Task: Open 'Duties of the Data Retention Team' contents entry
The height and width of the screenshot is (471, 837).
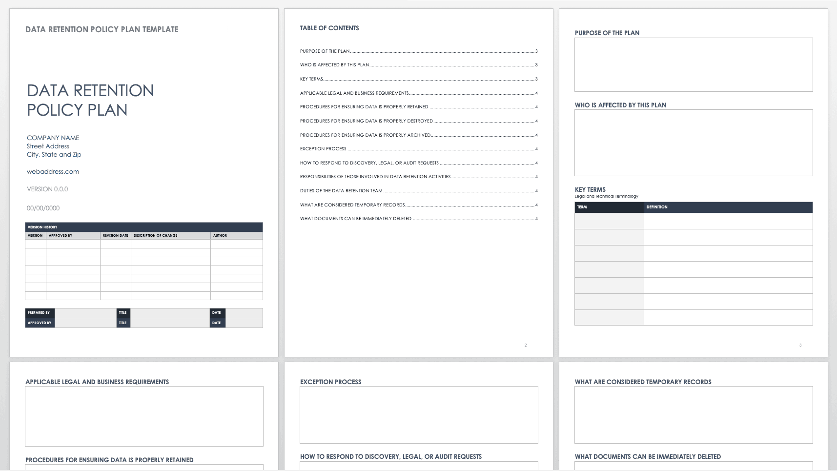Action: (x=341, y=191)
